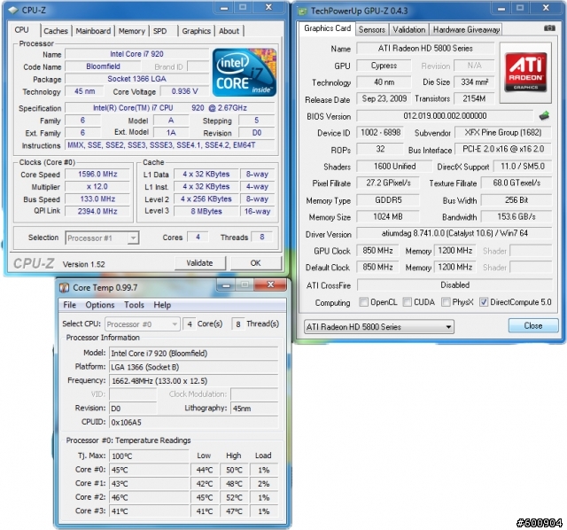The width and height of the screenshot is (567, 530).
Task: Click the CPU-Z title bar app icon
Action: point(13,10)
